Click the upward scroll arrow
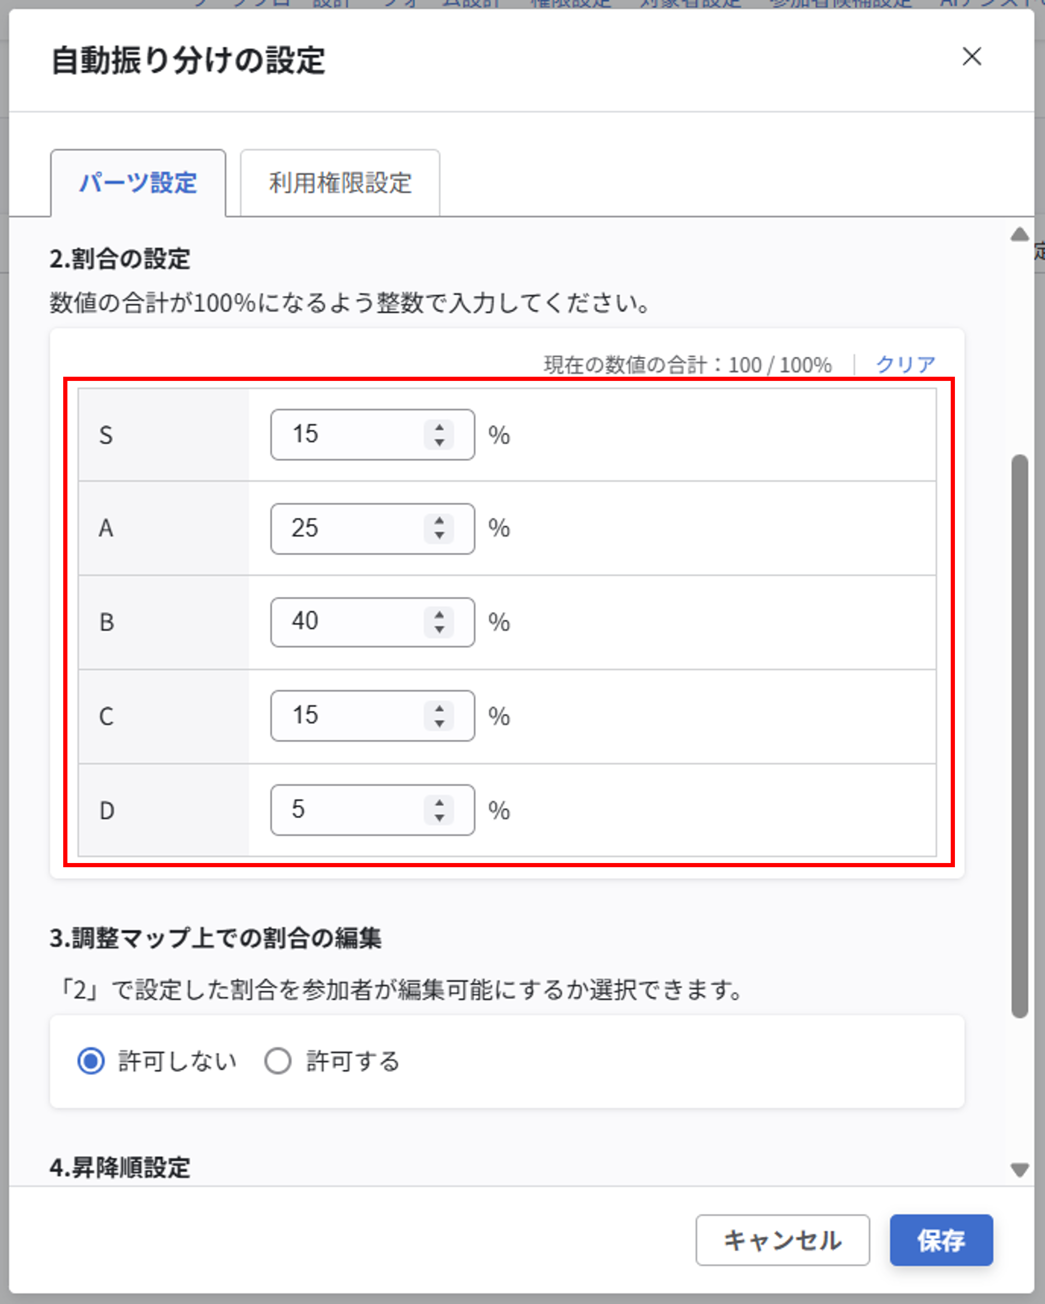Viewport: 1045px width, 1304px height. coord(1020,234)
